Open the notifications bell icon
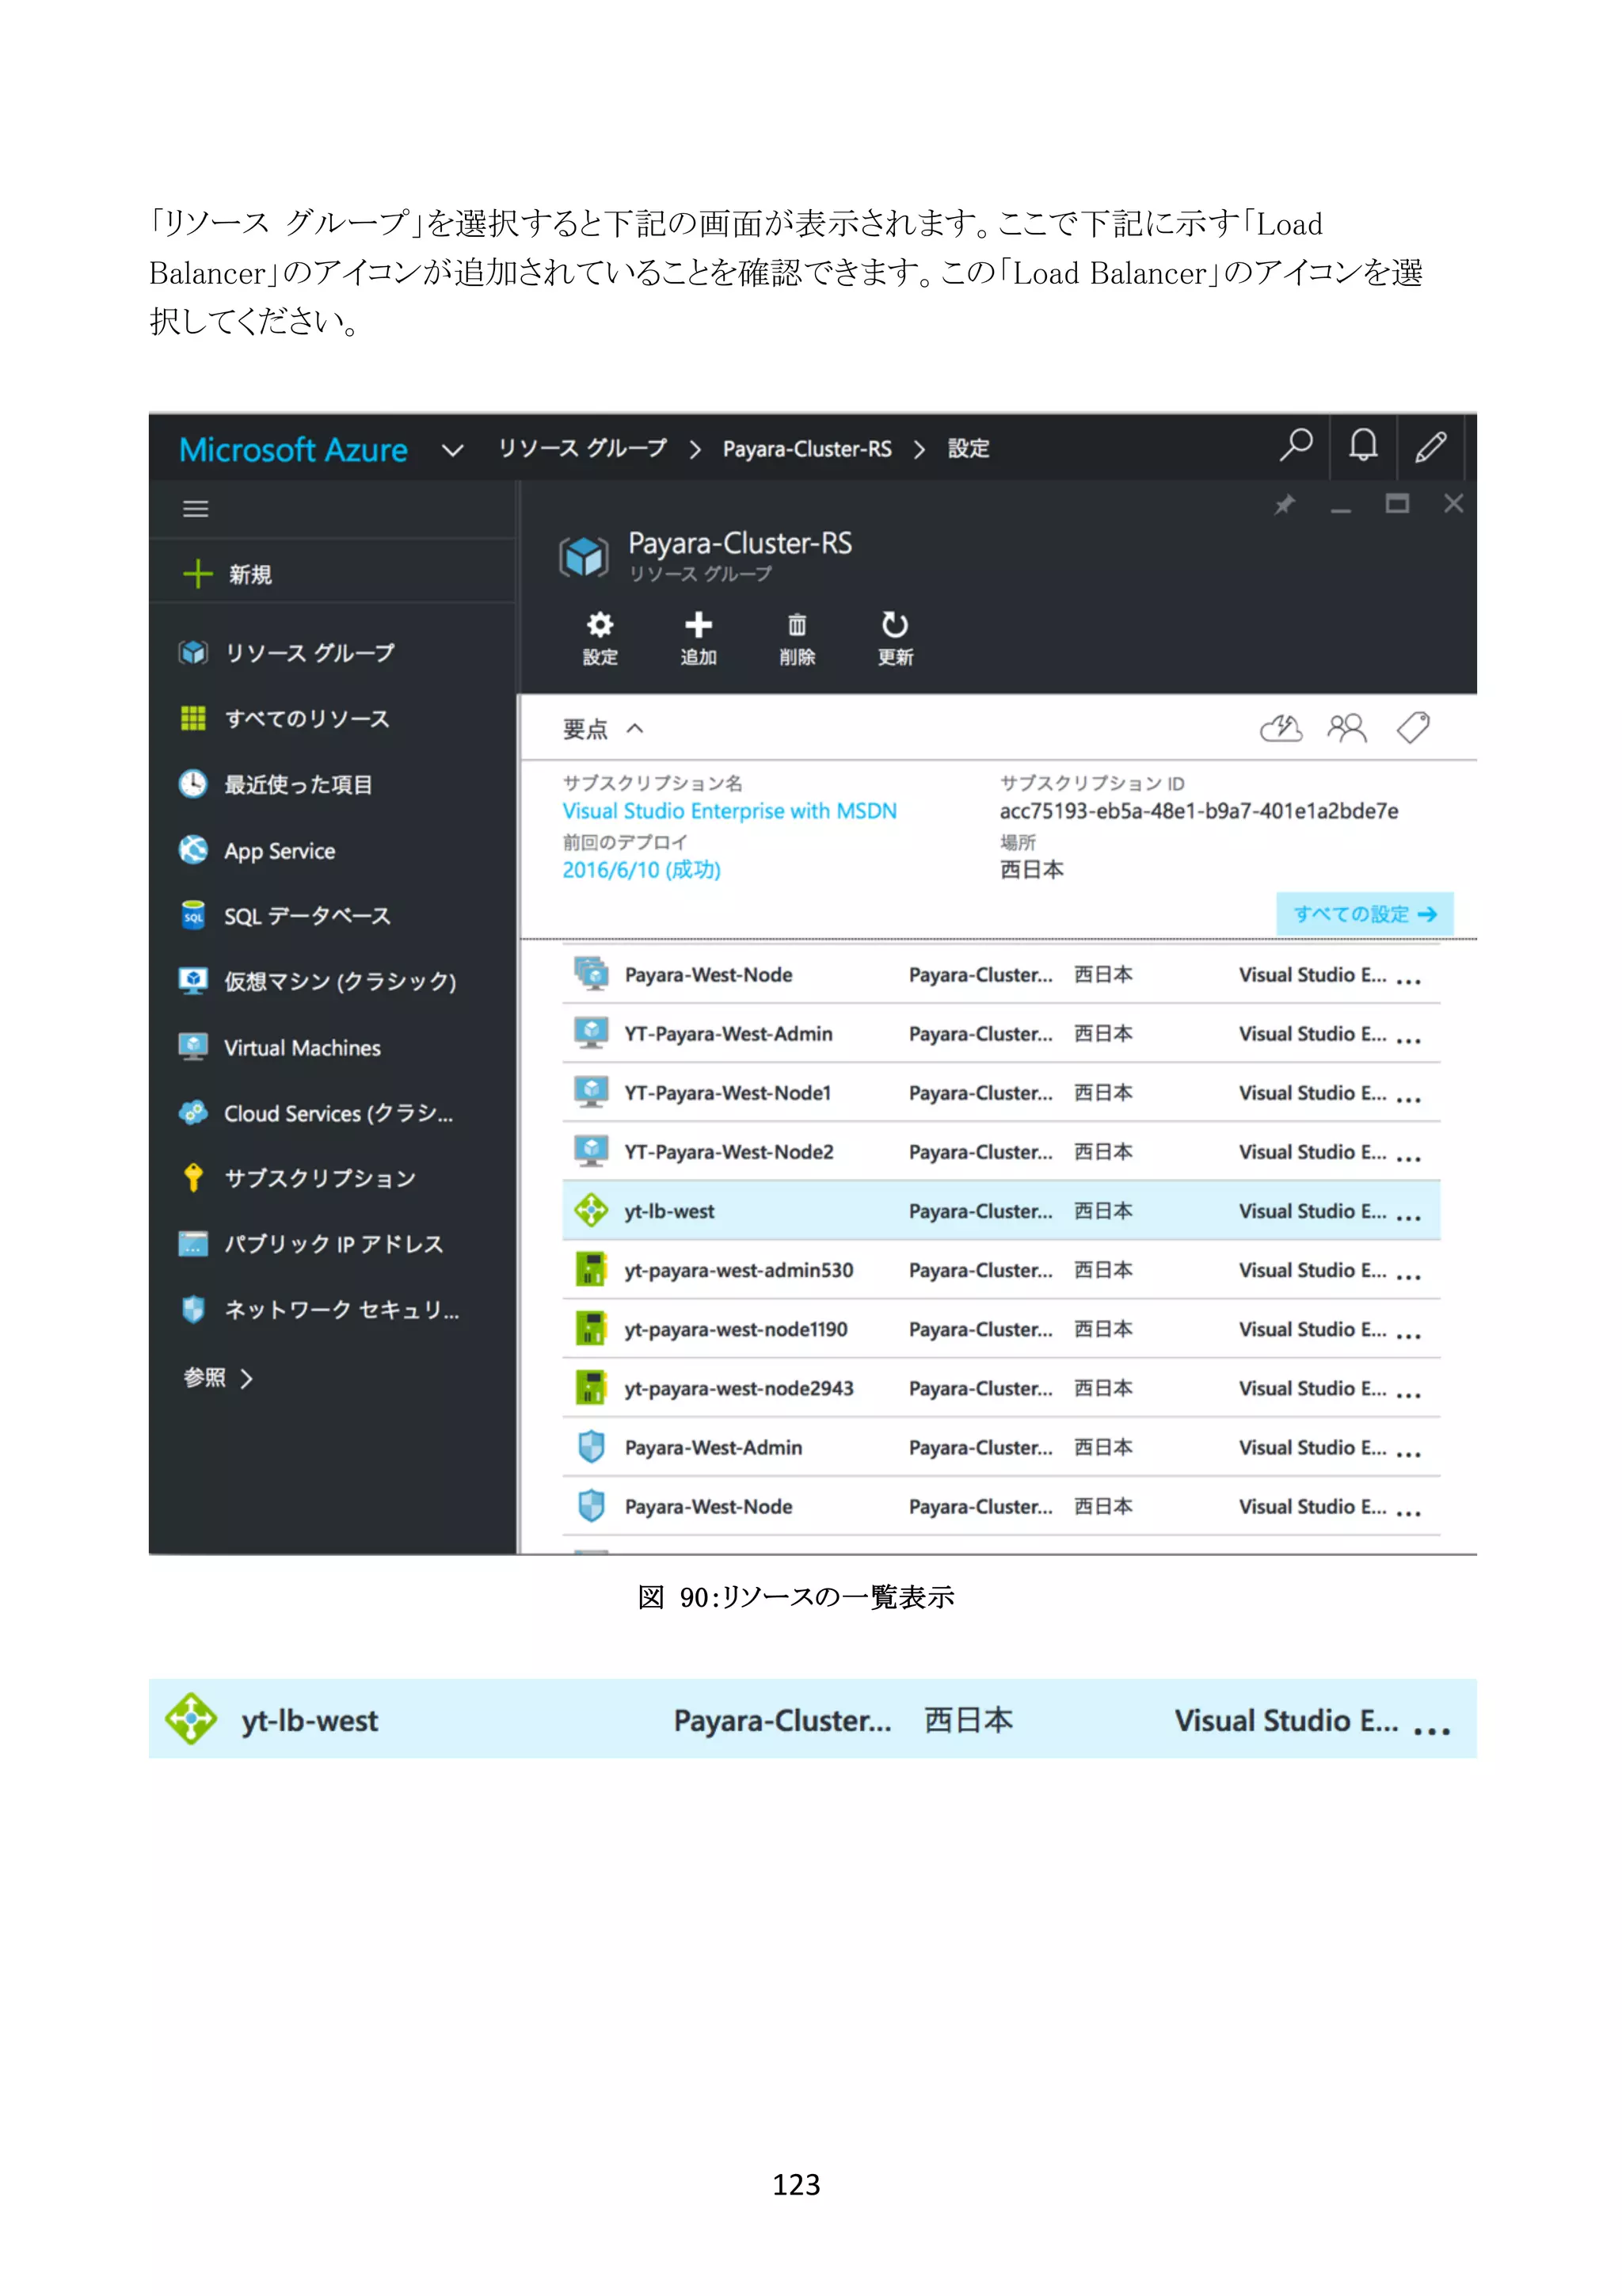Screen dimensions: 1622x2296 click(1362, 445)
